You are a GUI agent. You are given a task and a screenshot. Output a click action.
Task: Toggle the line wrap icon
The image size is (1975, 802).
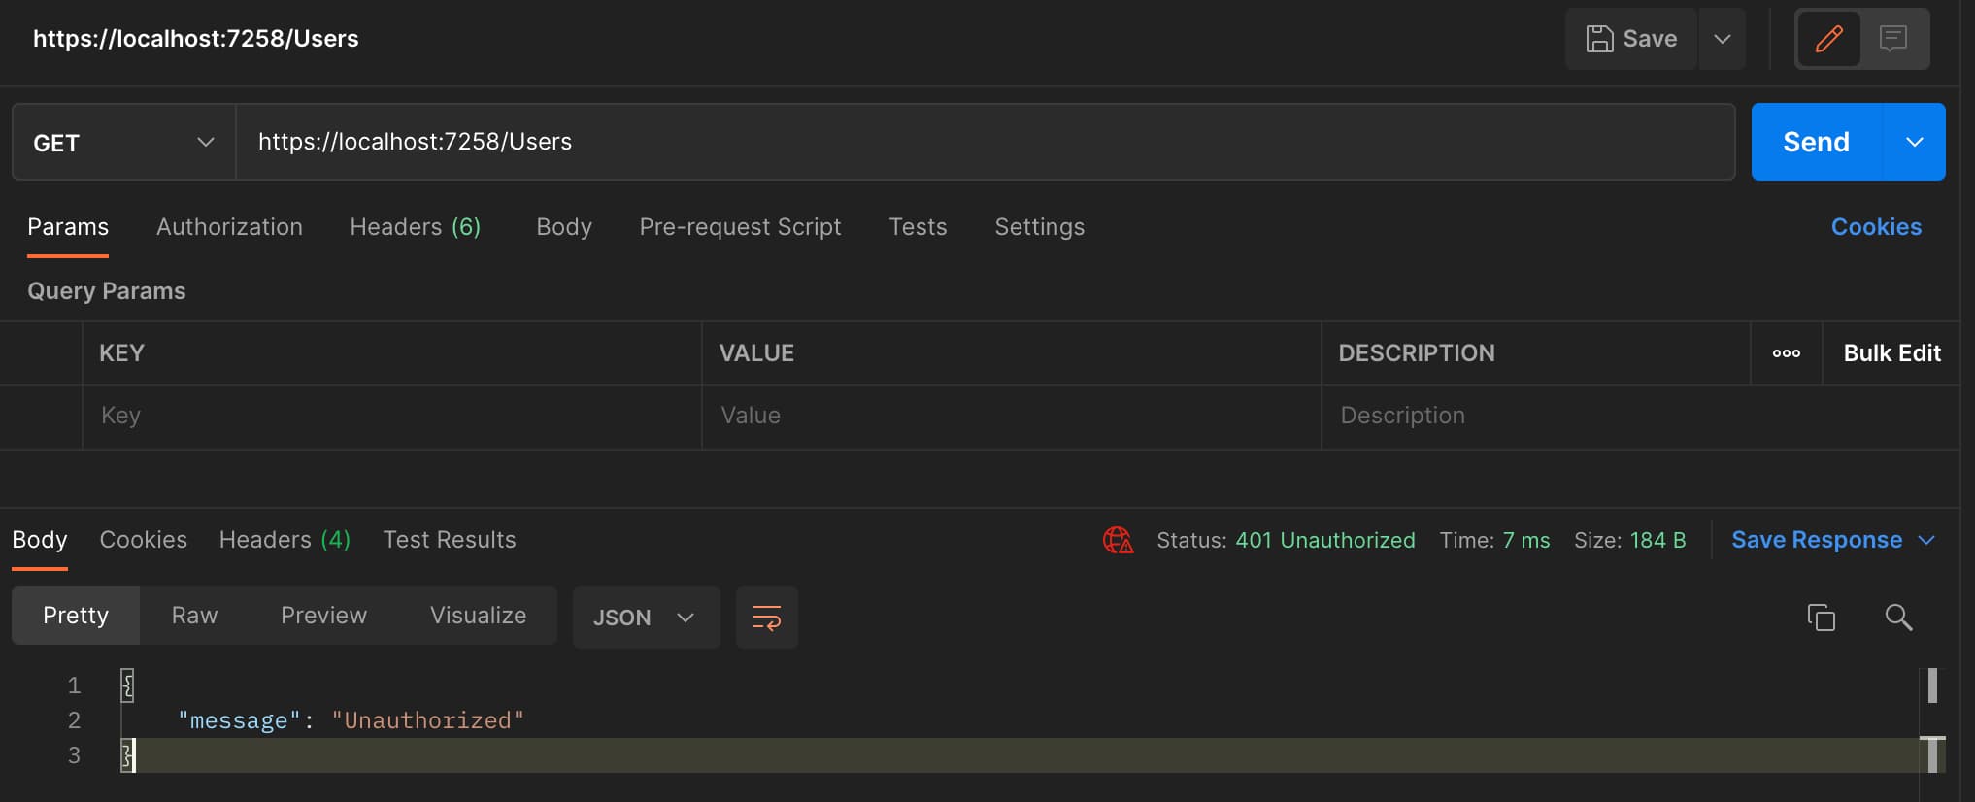767,618
